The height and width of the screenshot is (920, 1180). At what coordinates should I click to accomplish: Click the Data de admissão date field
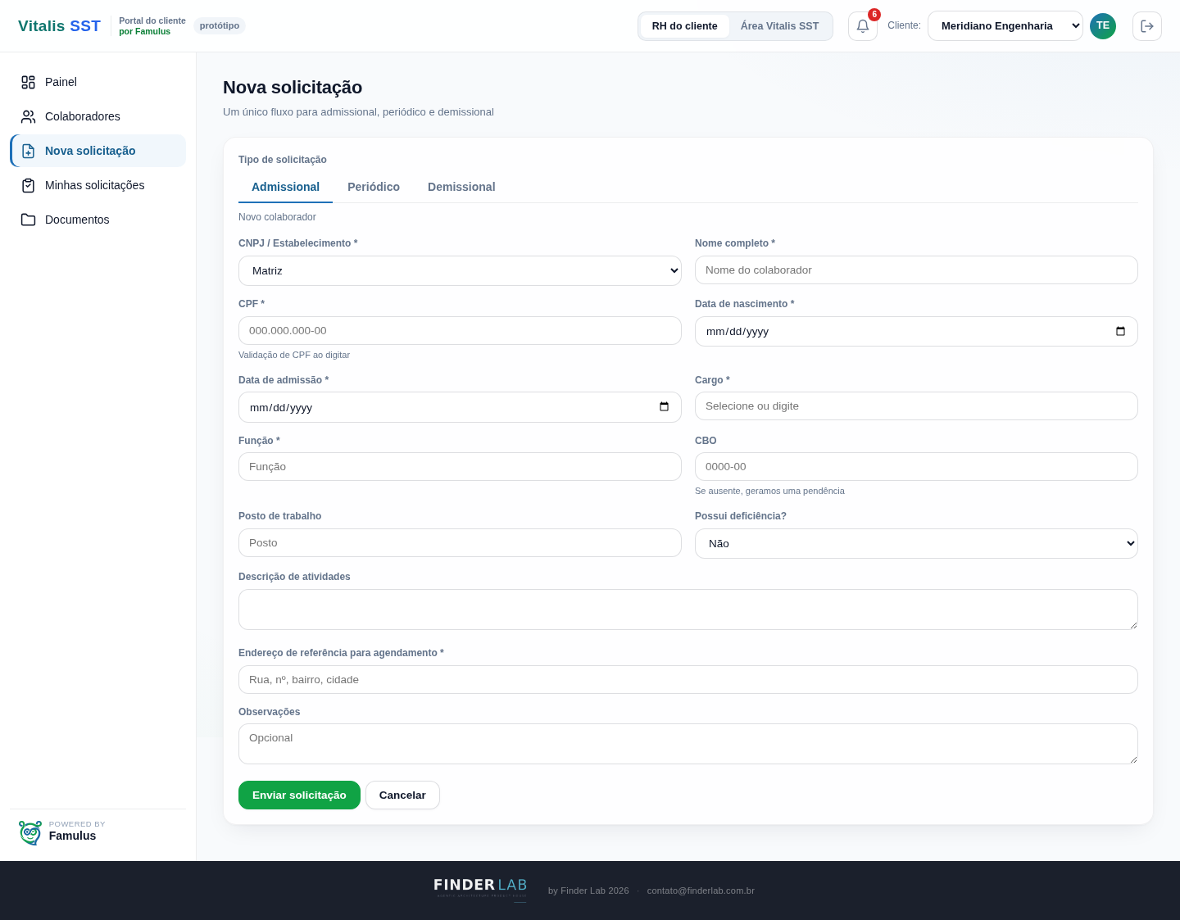[460, 407]
